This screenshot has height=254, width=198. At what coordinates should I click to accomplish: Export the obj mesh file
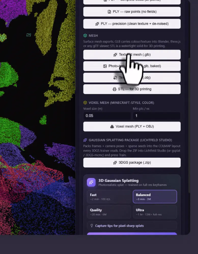(132, 77)
